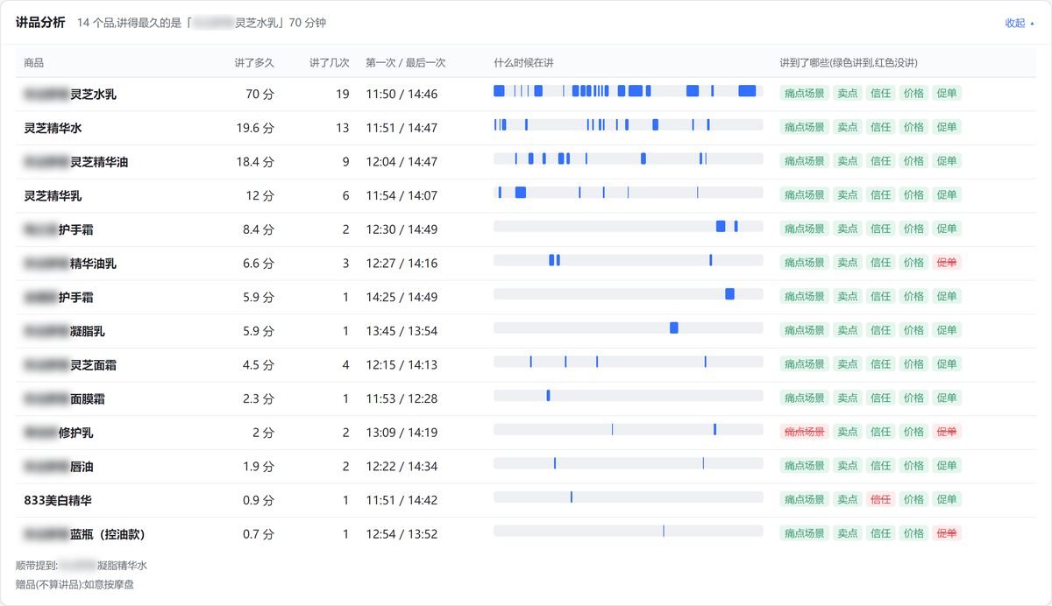Click the time range 12:54 / 13:52

(x=402, y=534)
